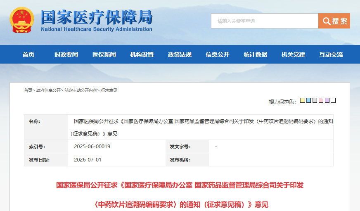The width and height of the screenshot is (360, 211).
Task: Click the 视力保护色 label
Action: [283, 102]
